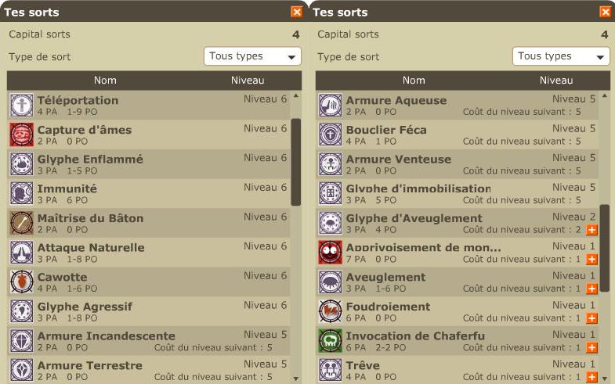Sort by Niveau column in left window
615x384 pixels.
click(248, 81)
